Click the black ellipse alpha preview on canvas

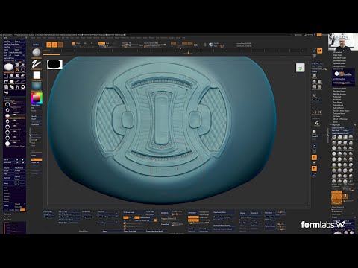(x=54, y=65)
